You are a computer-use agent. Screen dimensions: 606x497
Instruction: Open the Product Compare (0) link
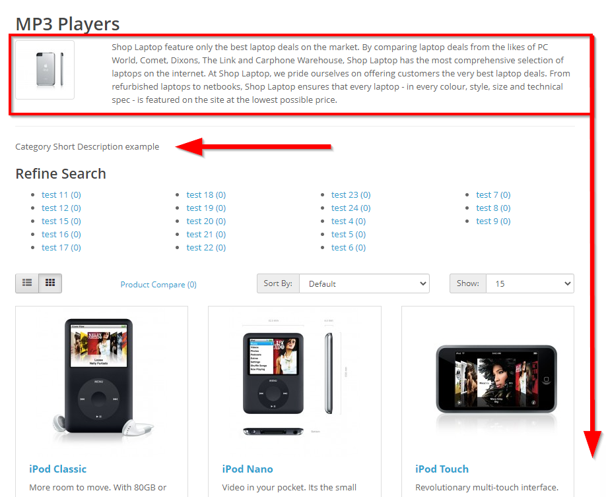[x=158, y=284]
